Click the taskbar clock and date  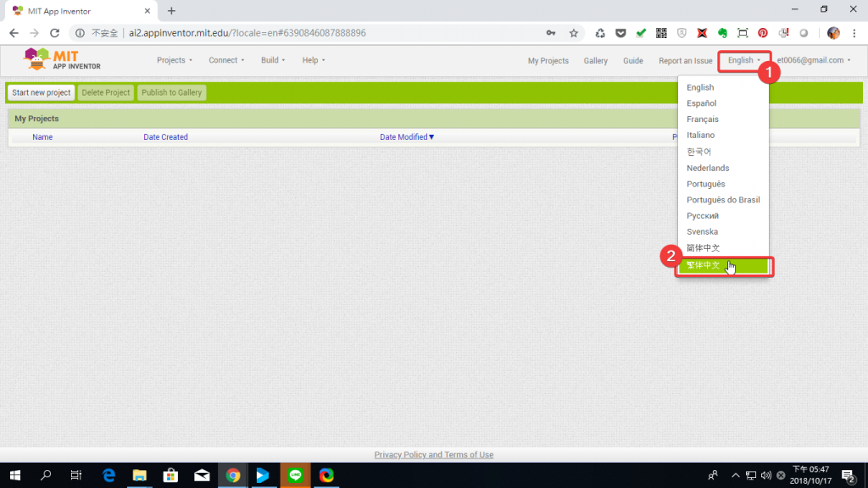point(811,475)
